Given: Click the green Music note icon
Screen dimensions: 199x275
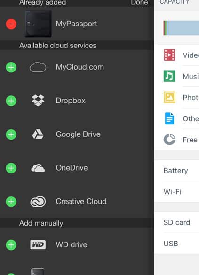Looking at the screenshot, I should [x=169, y=76].
